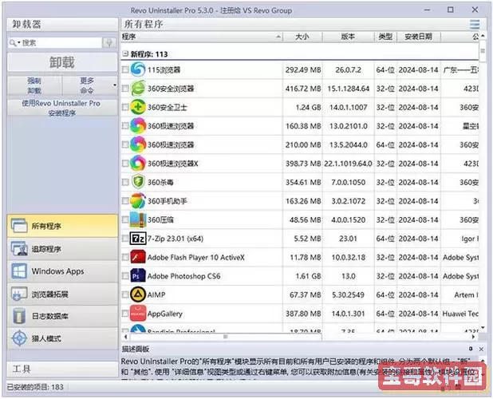Tick the checkbox for 360安全卫士
The height and width of the screenshot is (399, 493).
pos(125,107)
